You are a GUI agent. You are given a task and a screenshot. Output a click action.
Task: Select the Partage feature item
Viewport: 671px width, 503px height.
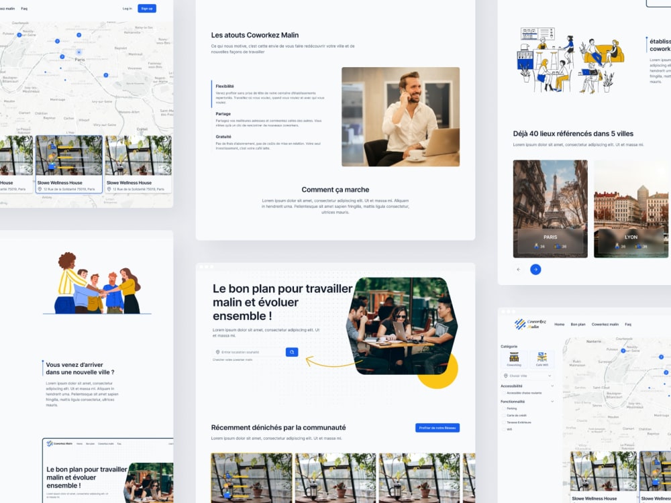pos(270,119)
